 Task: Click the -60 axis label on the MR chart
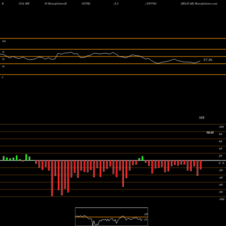point(221,185)
